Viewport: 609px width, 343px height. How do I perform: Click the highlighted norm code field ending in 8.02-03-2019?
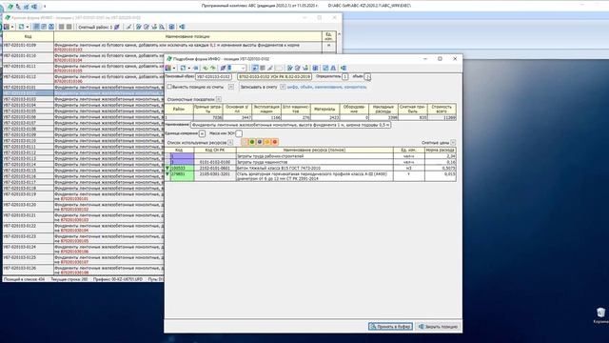coord(274,76)
